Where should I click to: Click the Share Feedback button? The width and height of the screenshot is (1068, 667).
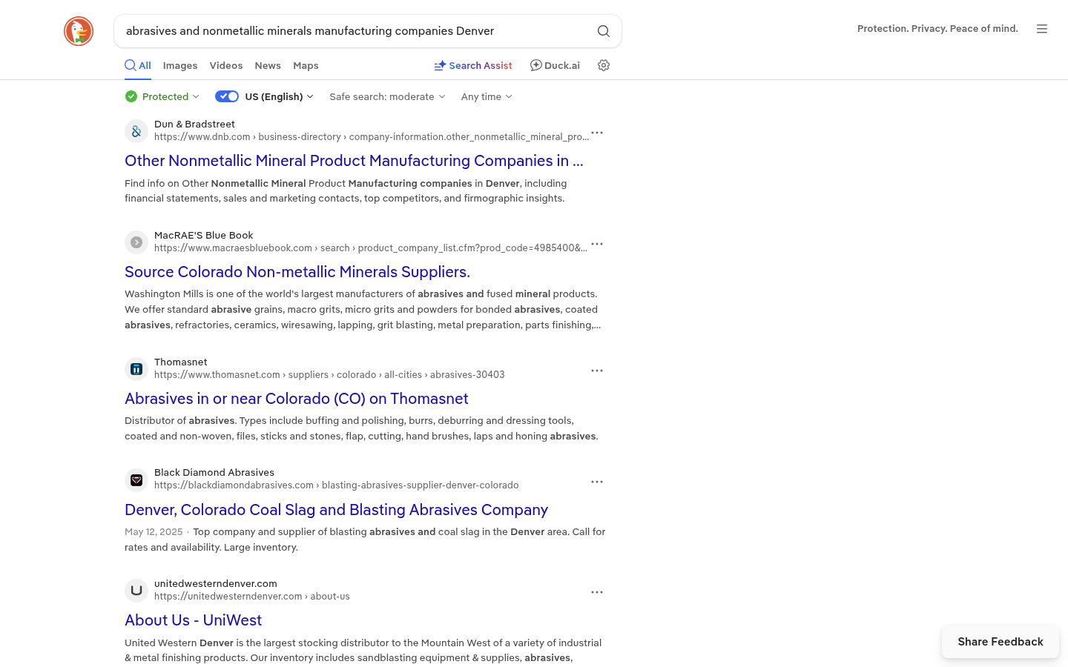[x=1001, y=642]
